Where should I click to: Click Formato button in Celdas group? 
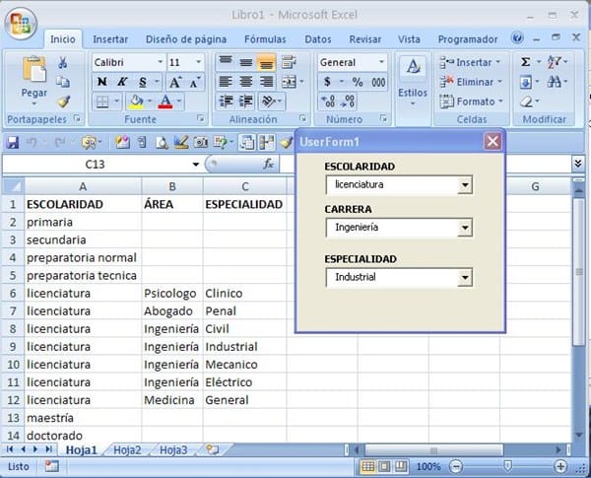tap(472, 102)
